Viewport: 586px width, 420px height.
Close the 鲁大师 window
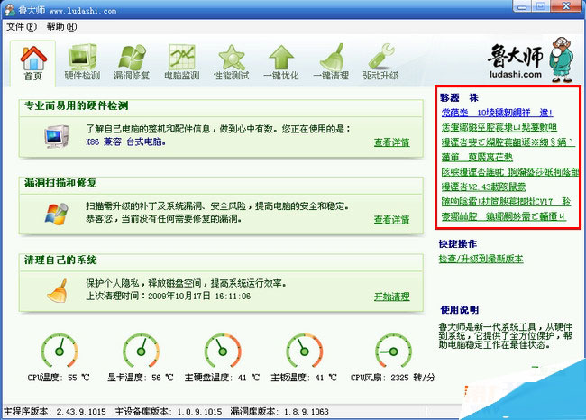click(566, 6)
